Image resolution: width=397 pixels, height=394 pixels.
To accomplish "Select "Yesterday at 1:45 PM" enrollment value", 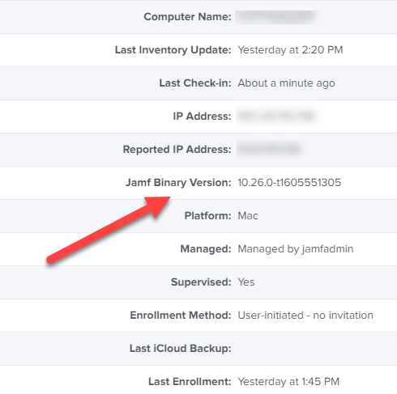I will [x=288, y=382].
